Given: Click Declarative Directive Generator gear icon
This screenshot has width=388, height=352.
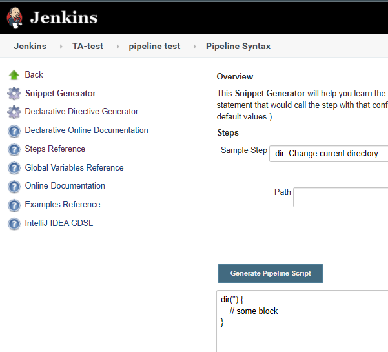Looking at the screenshot, I should [14, 112].
